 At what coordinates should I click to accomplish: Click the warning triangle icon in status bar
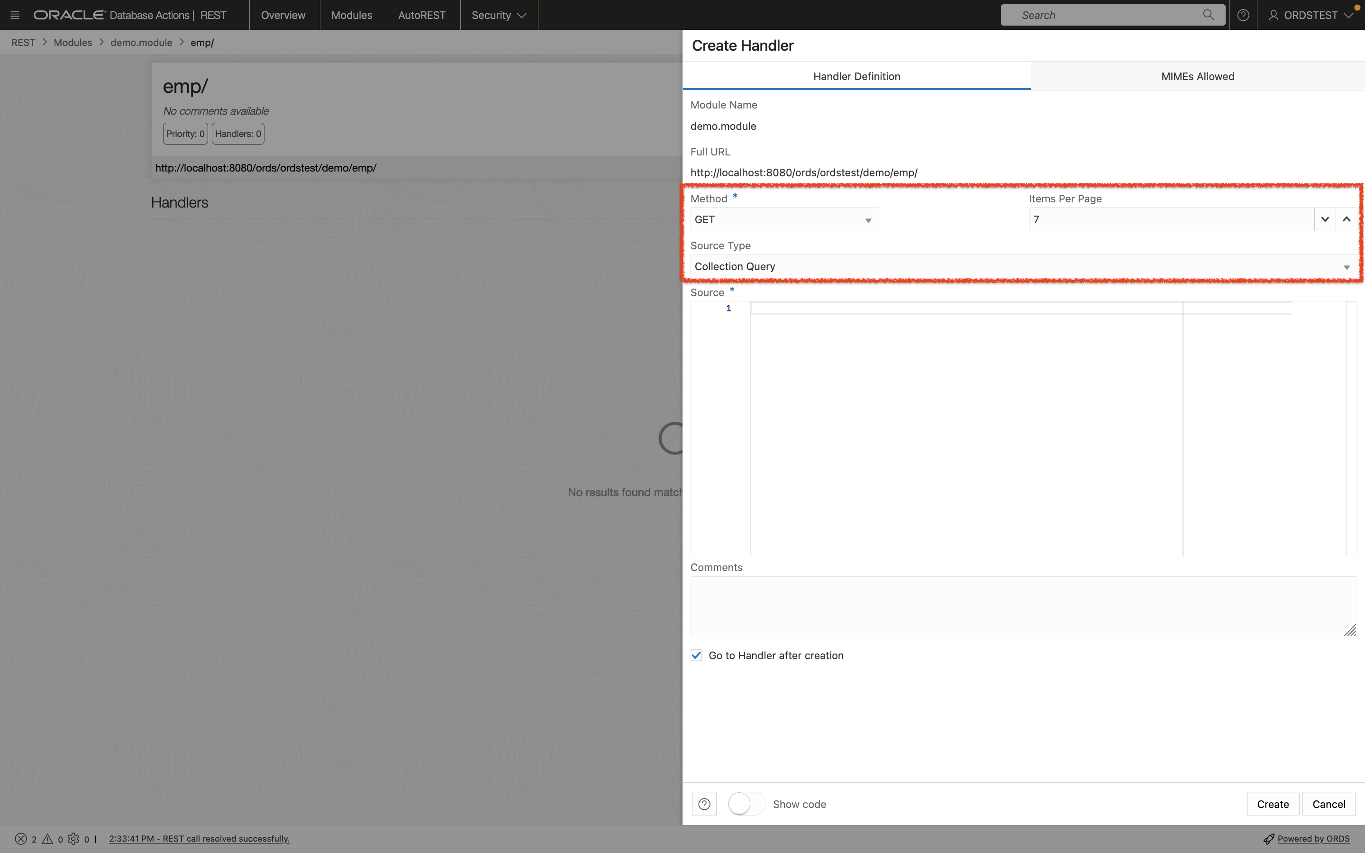[x=46, y=839]
